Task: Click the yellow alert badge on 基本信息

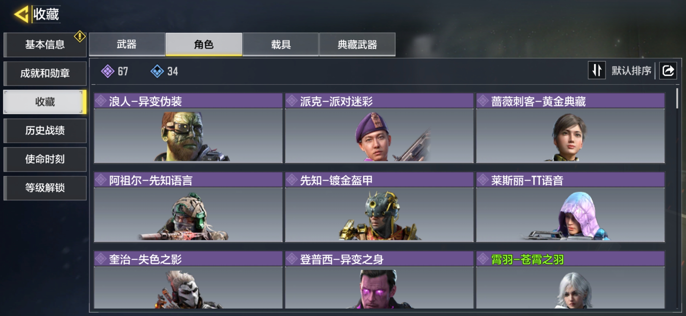Action: [80, 36]
